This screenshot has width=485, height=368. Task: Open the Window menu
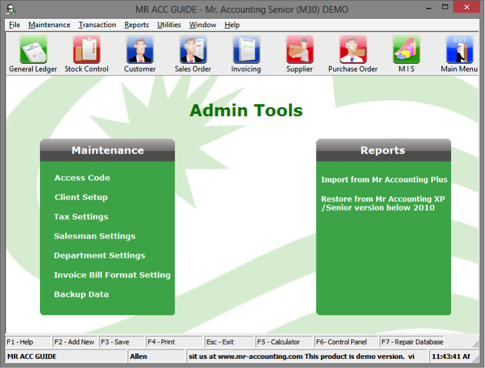[x=203, y=25]
